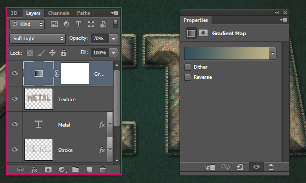
Task: Hide the Stroke layer via eye icon
Action: (x=15, y=149)
